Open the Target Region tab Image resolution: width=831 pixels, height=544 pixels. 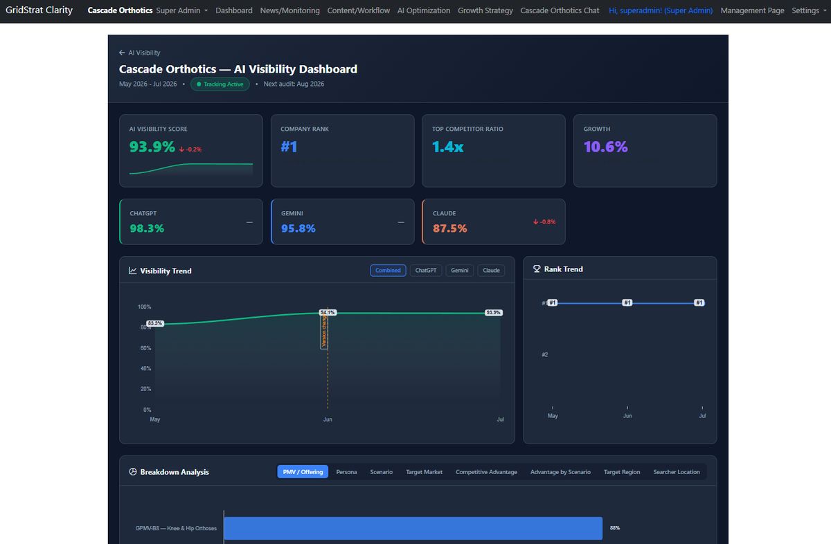point(622,472)
